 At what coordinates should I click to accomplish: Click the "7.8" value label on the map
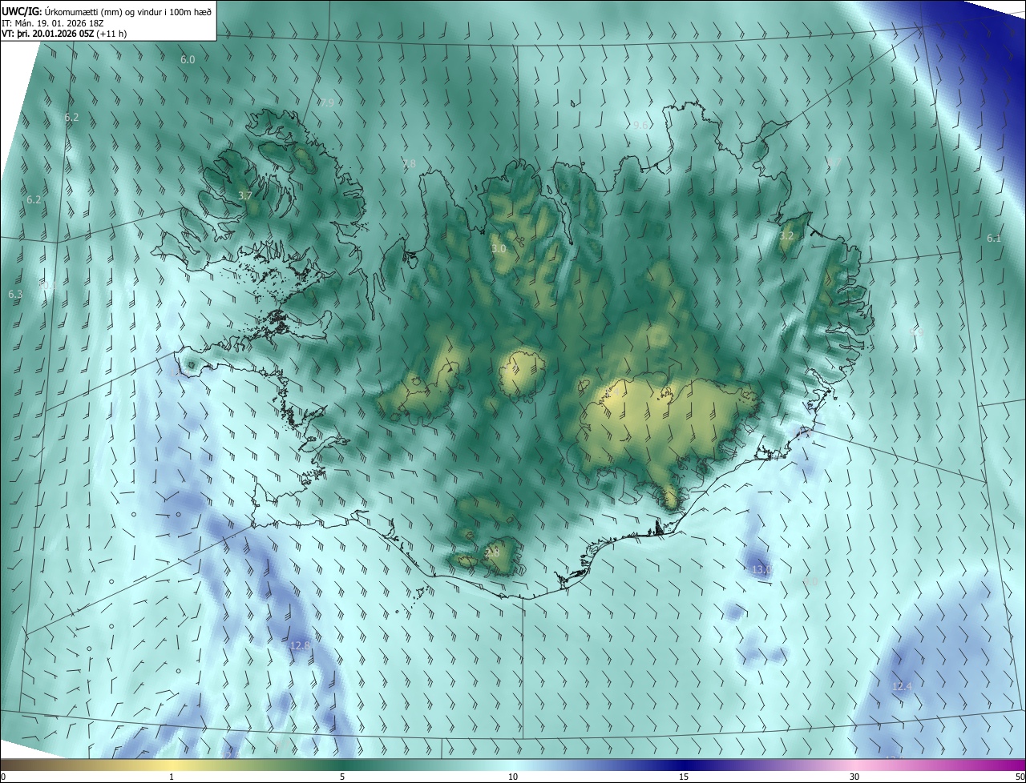tap(409, 163)
